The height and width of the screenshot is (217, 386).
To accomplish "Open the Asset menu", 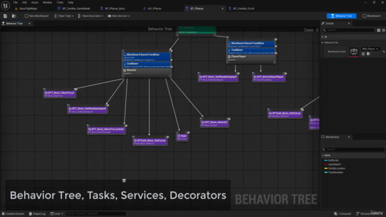I will click(x=34, y=2).
